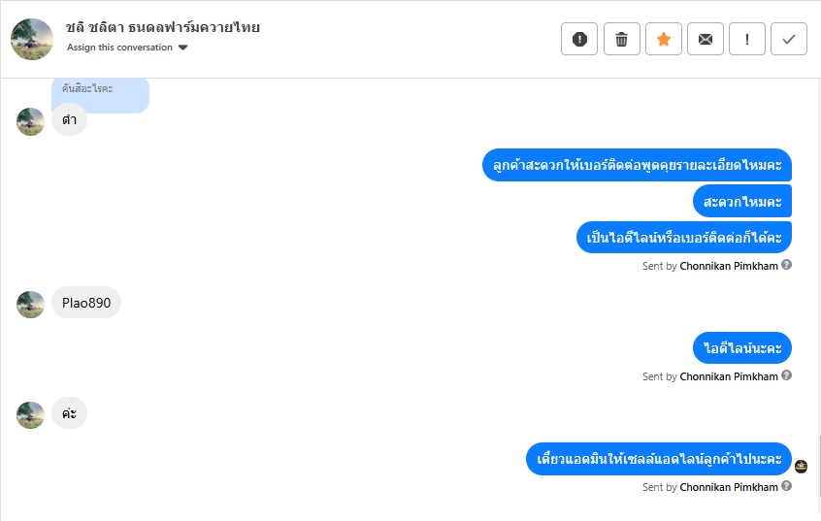Mark conversation done with checkmark button
Image resolution: width=821 pixels, height=521 pixels.
click(789, 39)
